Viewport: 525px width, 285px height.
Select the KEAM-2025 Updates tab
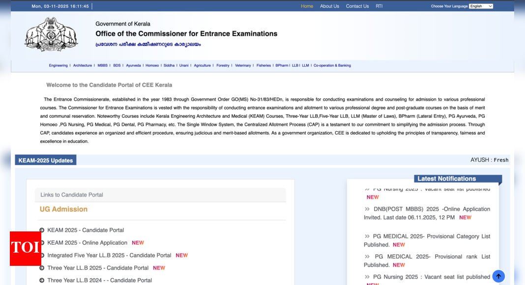46,160
